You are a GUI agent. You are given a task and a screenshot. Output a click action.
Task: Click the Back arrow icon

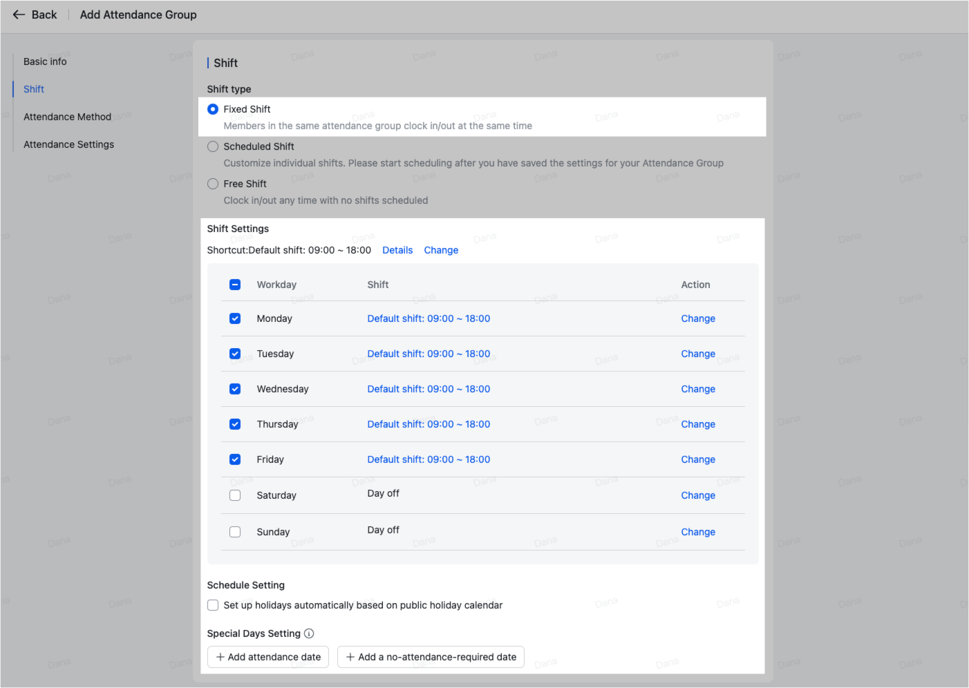click(x=19, y=15)
